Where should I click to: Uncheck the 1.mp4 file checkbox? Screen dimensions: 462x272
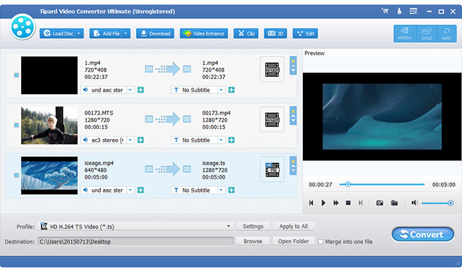[16, 75]
